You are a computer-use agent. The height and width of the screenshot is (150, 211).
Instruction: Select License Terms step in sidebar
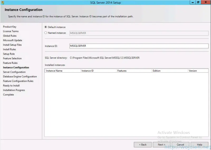(x=11, y=31)
